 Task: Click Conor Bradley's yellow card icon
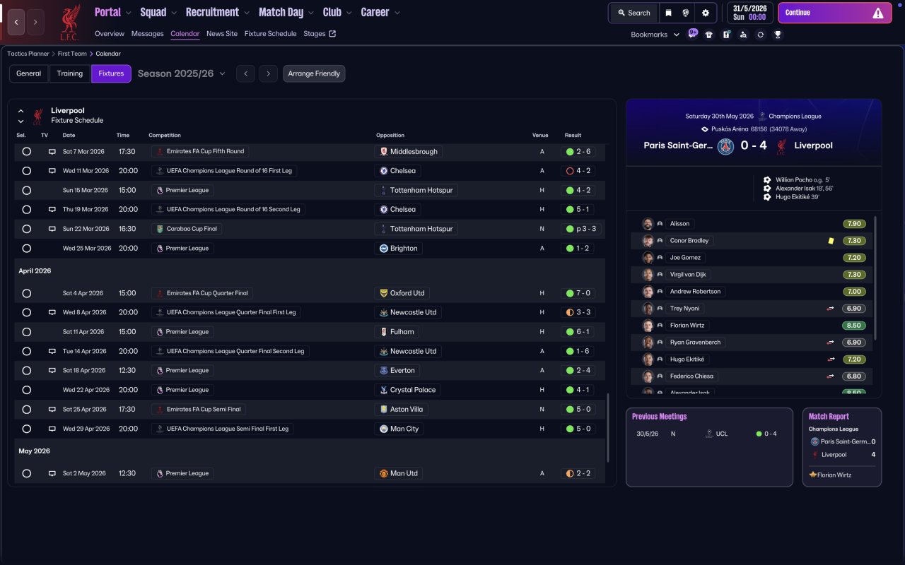pyautogui.click(x=831, y=241)
